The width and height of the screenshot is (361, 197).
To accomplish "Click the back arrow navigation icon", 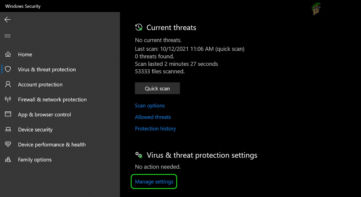I will (x=8, y=19).
